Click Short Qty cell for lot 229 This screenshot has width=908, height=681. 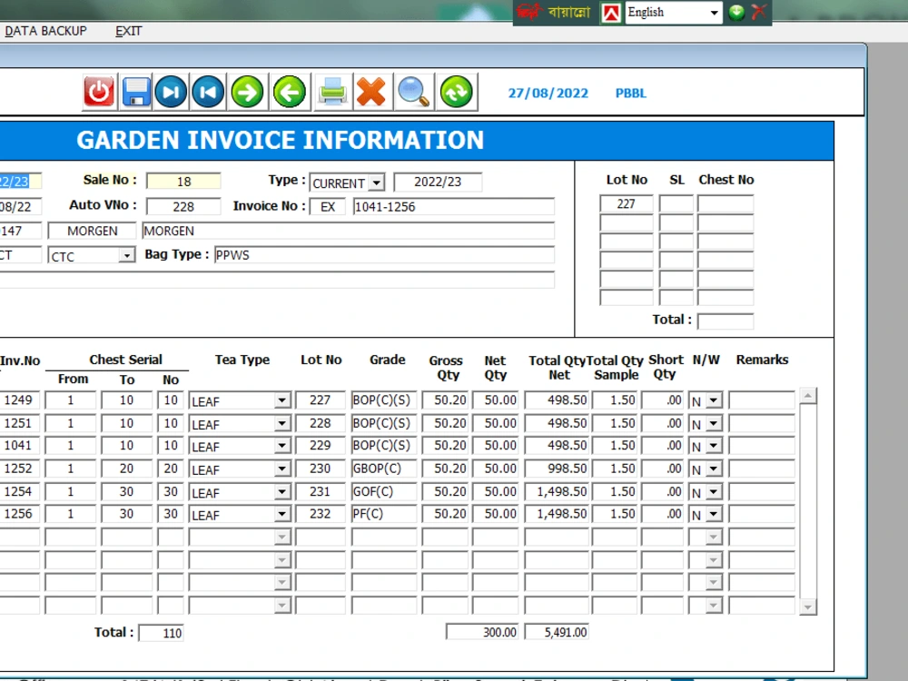(663, 445)
